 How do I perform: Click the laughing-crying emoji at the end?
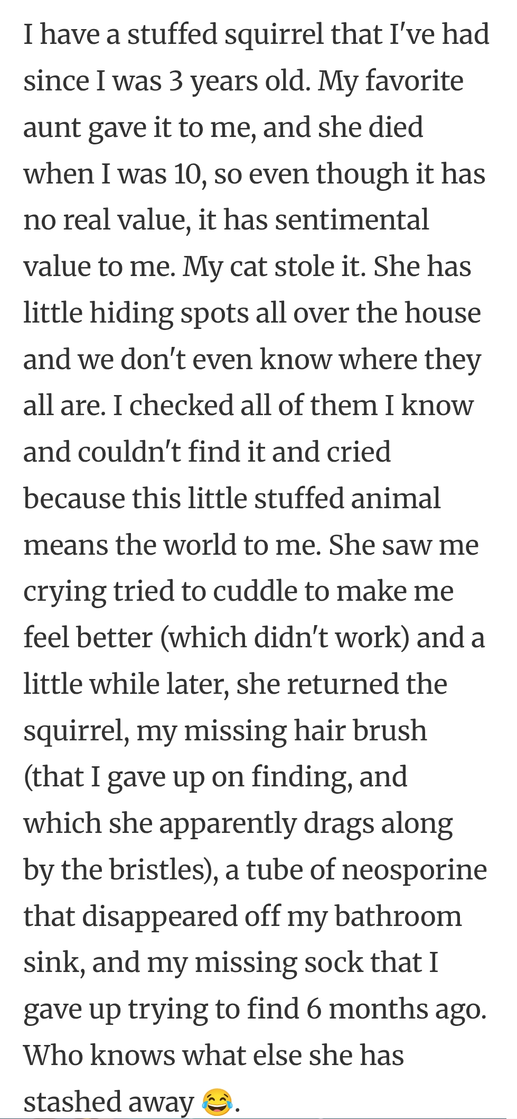pyautogui.click(x=217, y=1102)
